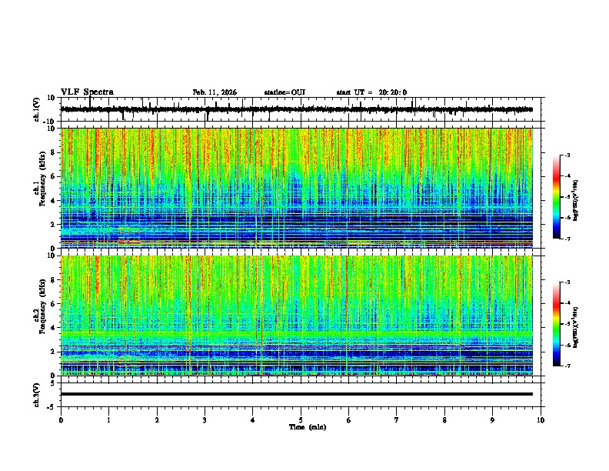The height and width of the screenshot is (471, 609).
Task: Click inside the ch.1 spectrogram panel
Action: (x=297, y=188)
